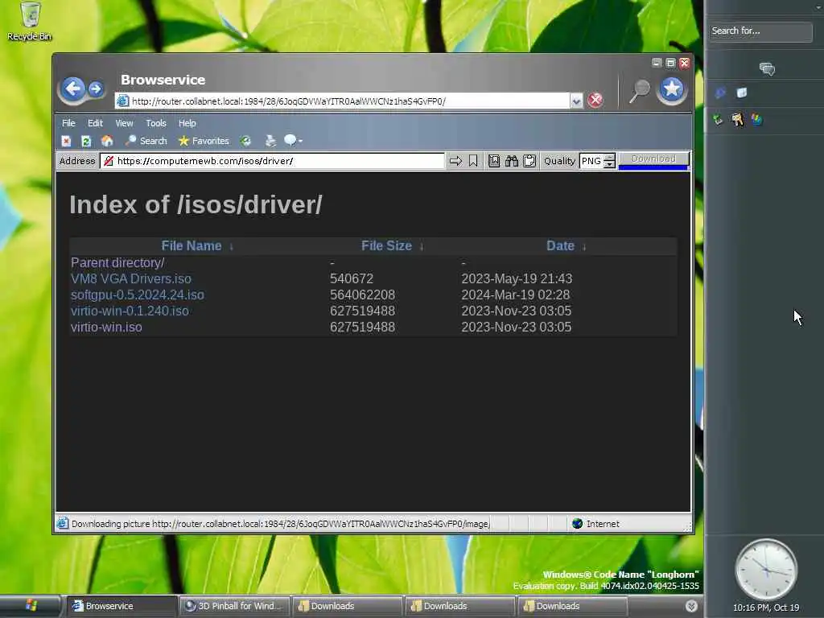Click the date 2024-Mar-19 02:28

[x=516, y=295]
